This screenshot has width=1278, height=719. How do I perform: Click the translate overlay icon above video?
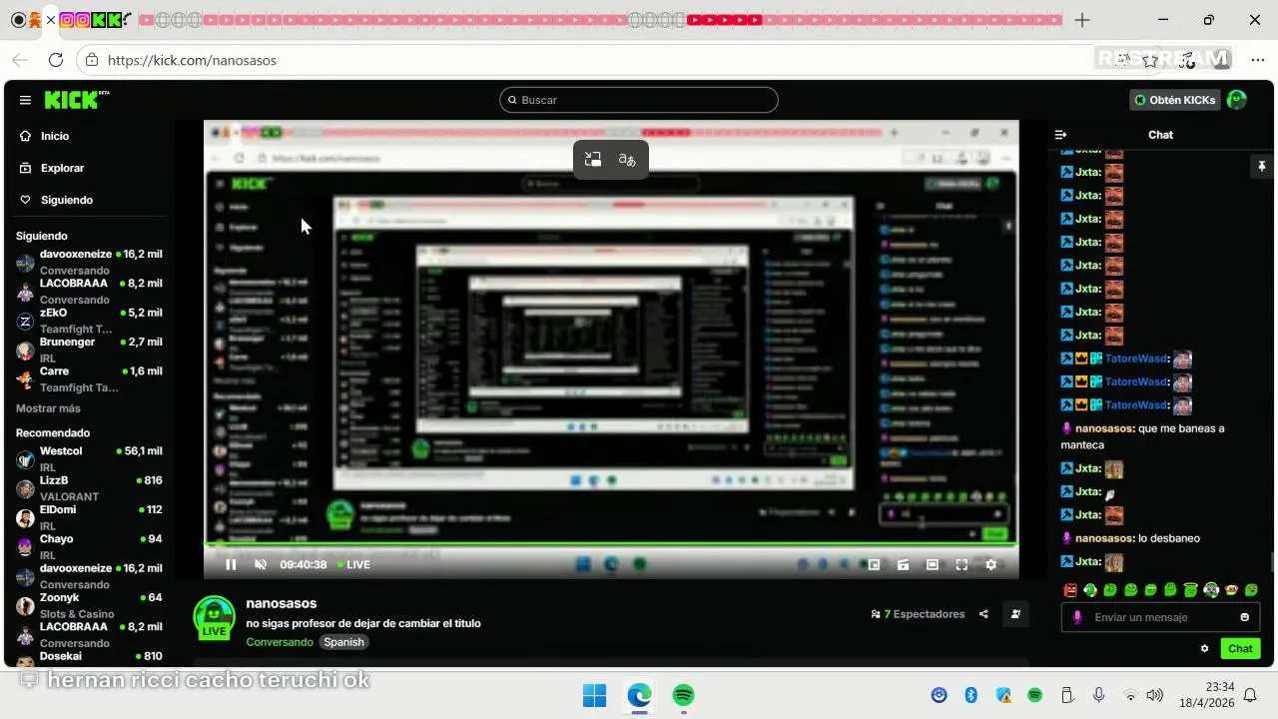627,160
